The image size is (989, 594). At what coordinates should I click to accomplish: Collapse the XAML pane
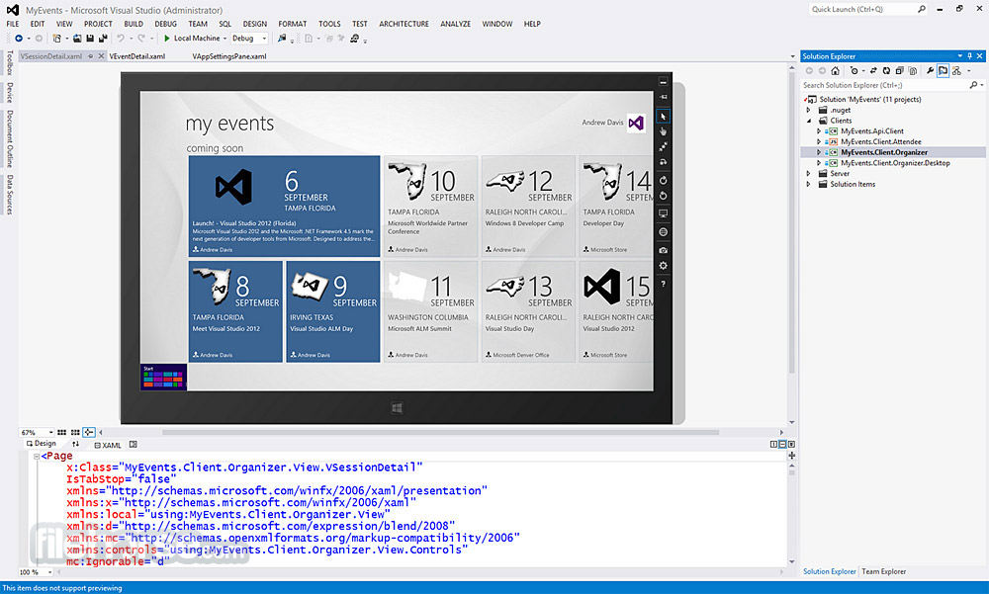coord(791,445)
